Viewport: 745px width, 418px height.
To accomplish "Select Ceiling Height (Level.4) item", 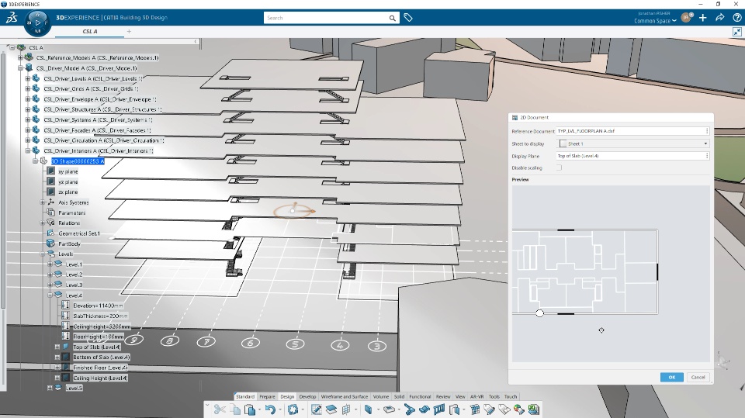I will coord(100,378).
